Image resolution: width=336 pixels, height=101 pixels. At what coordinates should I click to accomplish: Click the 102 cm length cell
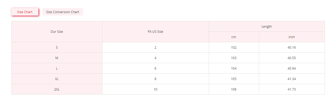point(234,47)
